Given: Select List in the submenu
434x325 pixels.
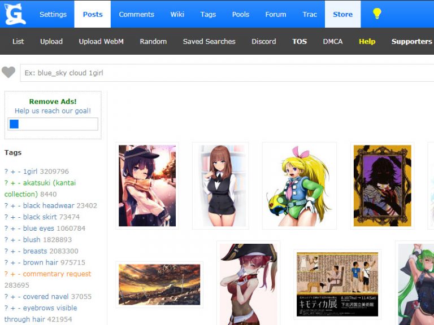Looking at the screenshot, I should (18, 41).
